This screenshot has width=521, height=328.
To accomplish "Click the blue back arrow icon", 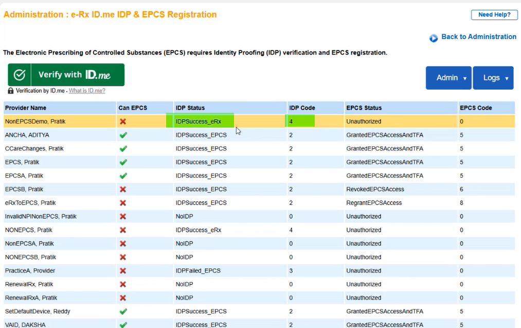I will click(434, 38).
